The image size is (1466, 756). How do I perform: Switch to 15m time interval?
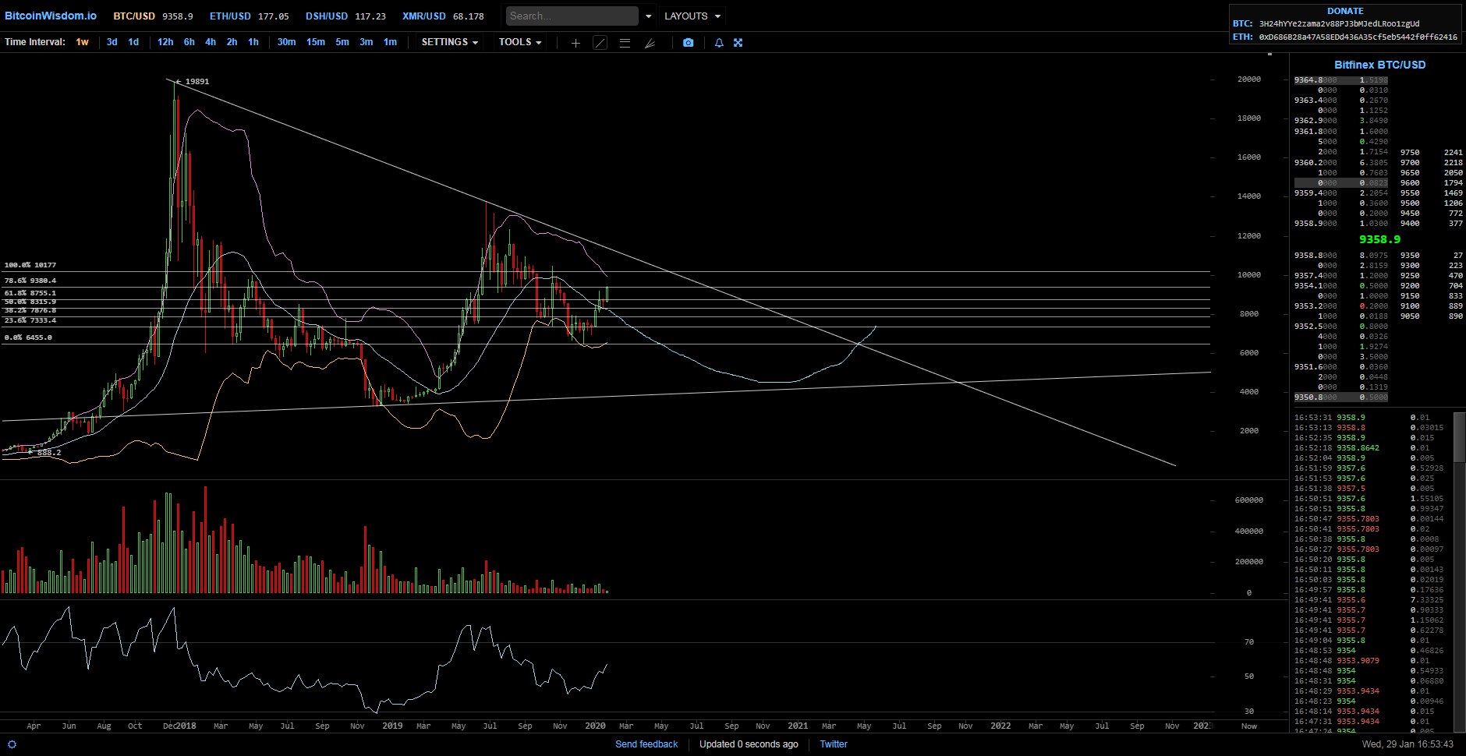point(316,42)
